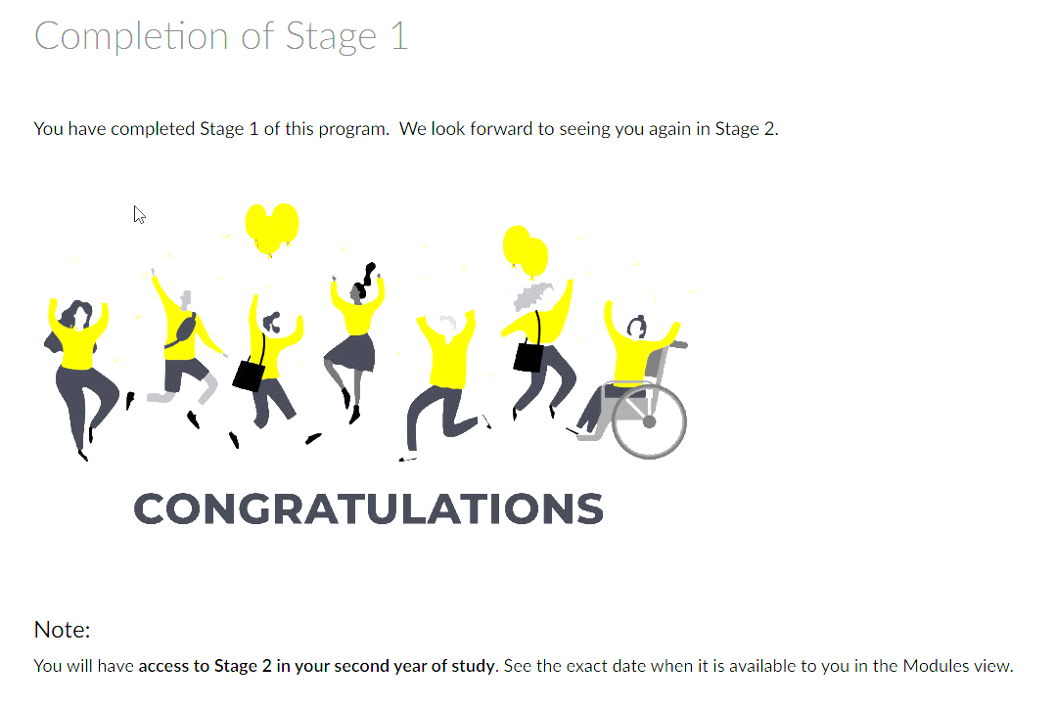The height and width of the screenshot is (707, 1055).
Task: Click the CONGRATULATIONS banner text in the image
Action: [x=369, y=508]
